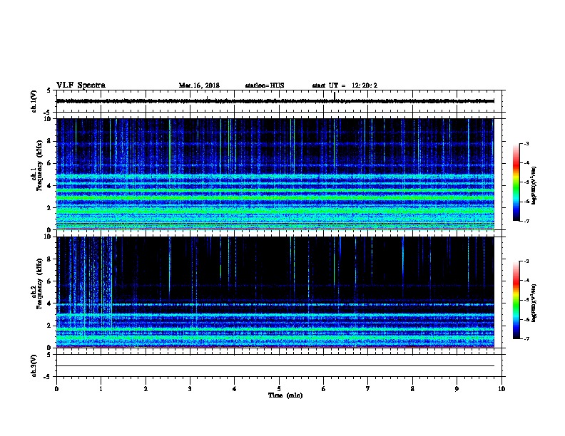Click the "ch.1(V)" waveform axis label
565x436 pixels.
pyautogui.click(x=34, y=101)
